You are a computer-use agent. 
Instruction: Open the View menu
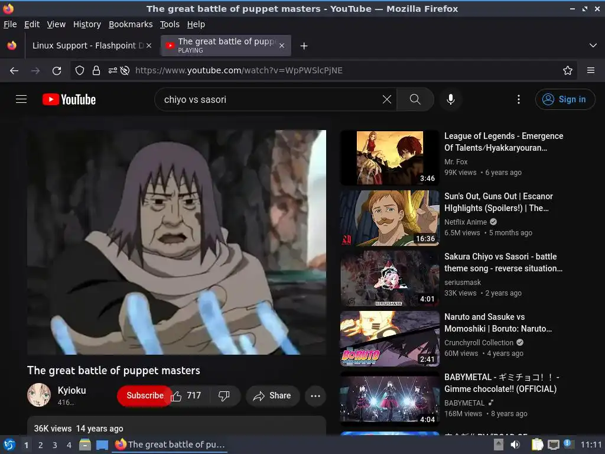click(56, 24)
